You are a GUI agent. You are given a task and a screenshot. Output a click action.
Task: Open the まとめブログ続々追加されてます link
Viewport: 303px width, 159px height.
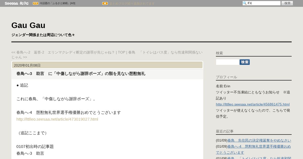click(x=132, y=3)
